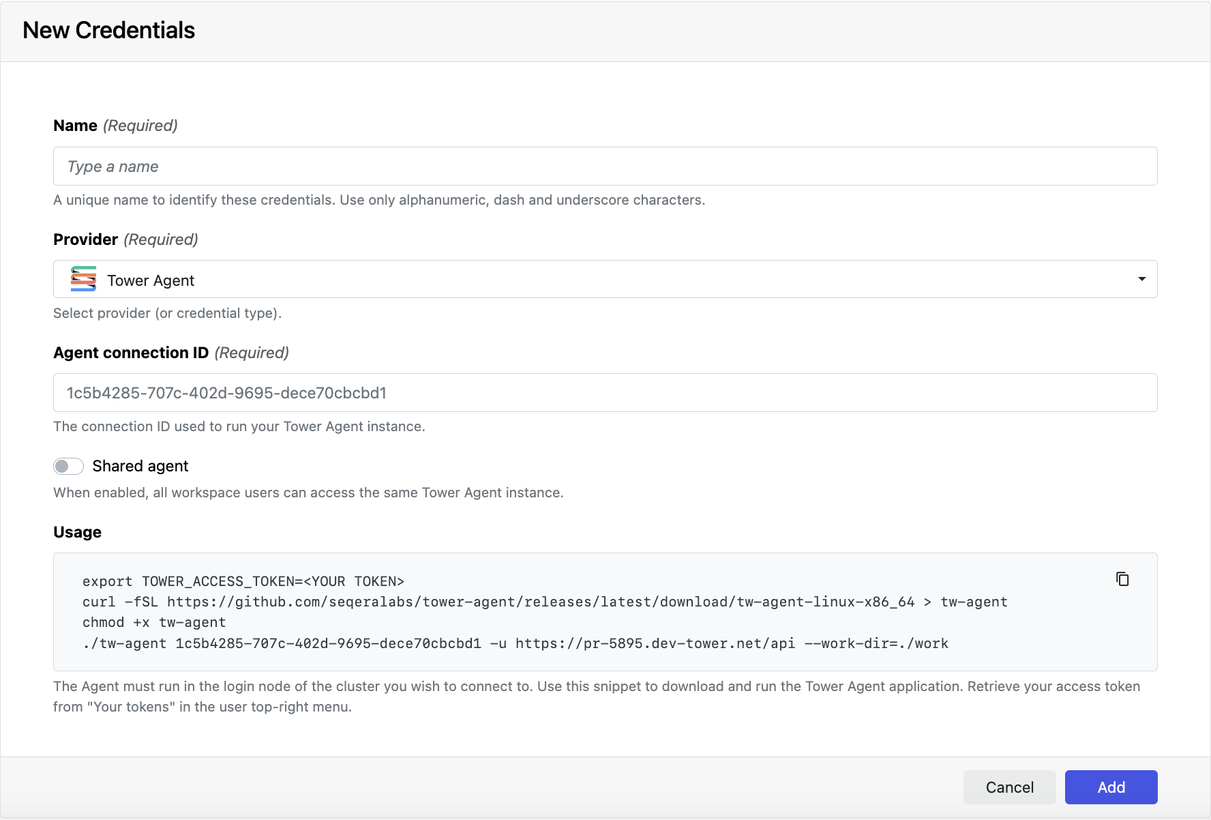Click the Agent connection ID field
The height and width of the screenshot is (820, 1211).
[x=604, y=393]
